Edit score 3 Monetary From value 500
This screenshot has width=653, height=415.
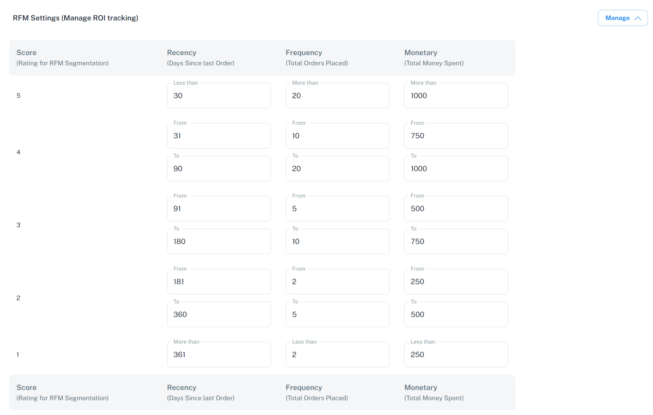(x=456, y=209)
